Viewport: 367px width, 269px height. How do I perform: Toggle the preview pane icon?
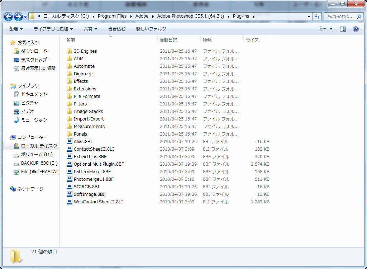coord(343,29)
